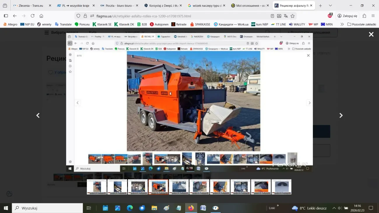Close the photo gallery lightbox

(x=371, y=35)
